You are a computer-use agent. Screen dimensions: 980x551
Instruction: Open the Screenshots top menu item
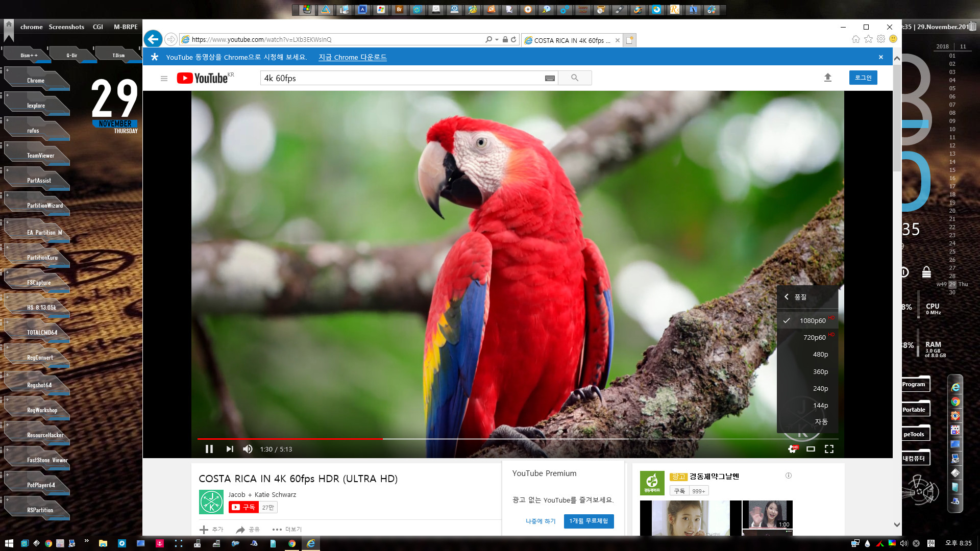click(66, 27)
